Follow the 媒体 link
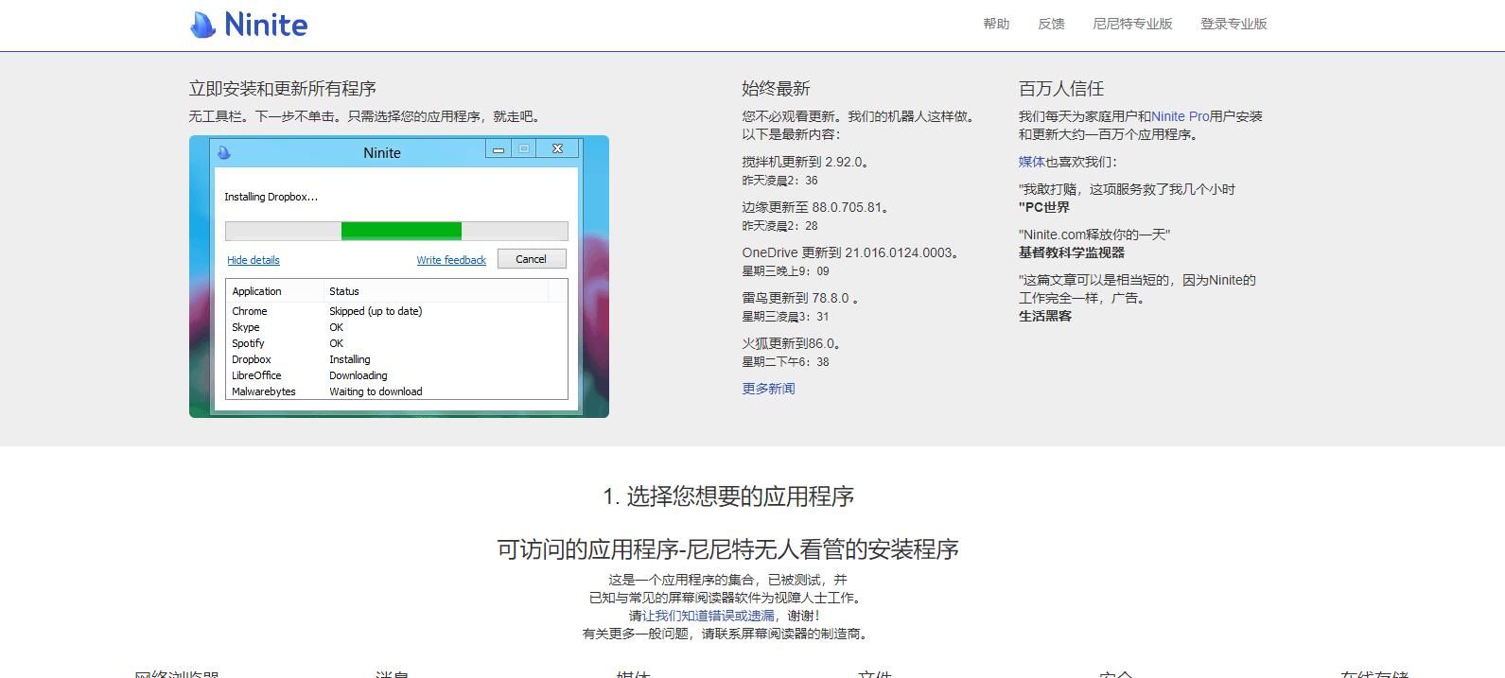Viewport: 1505px width, 678px height. pos(1031,162)
